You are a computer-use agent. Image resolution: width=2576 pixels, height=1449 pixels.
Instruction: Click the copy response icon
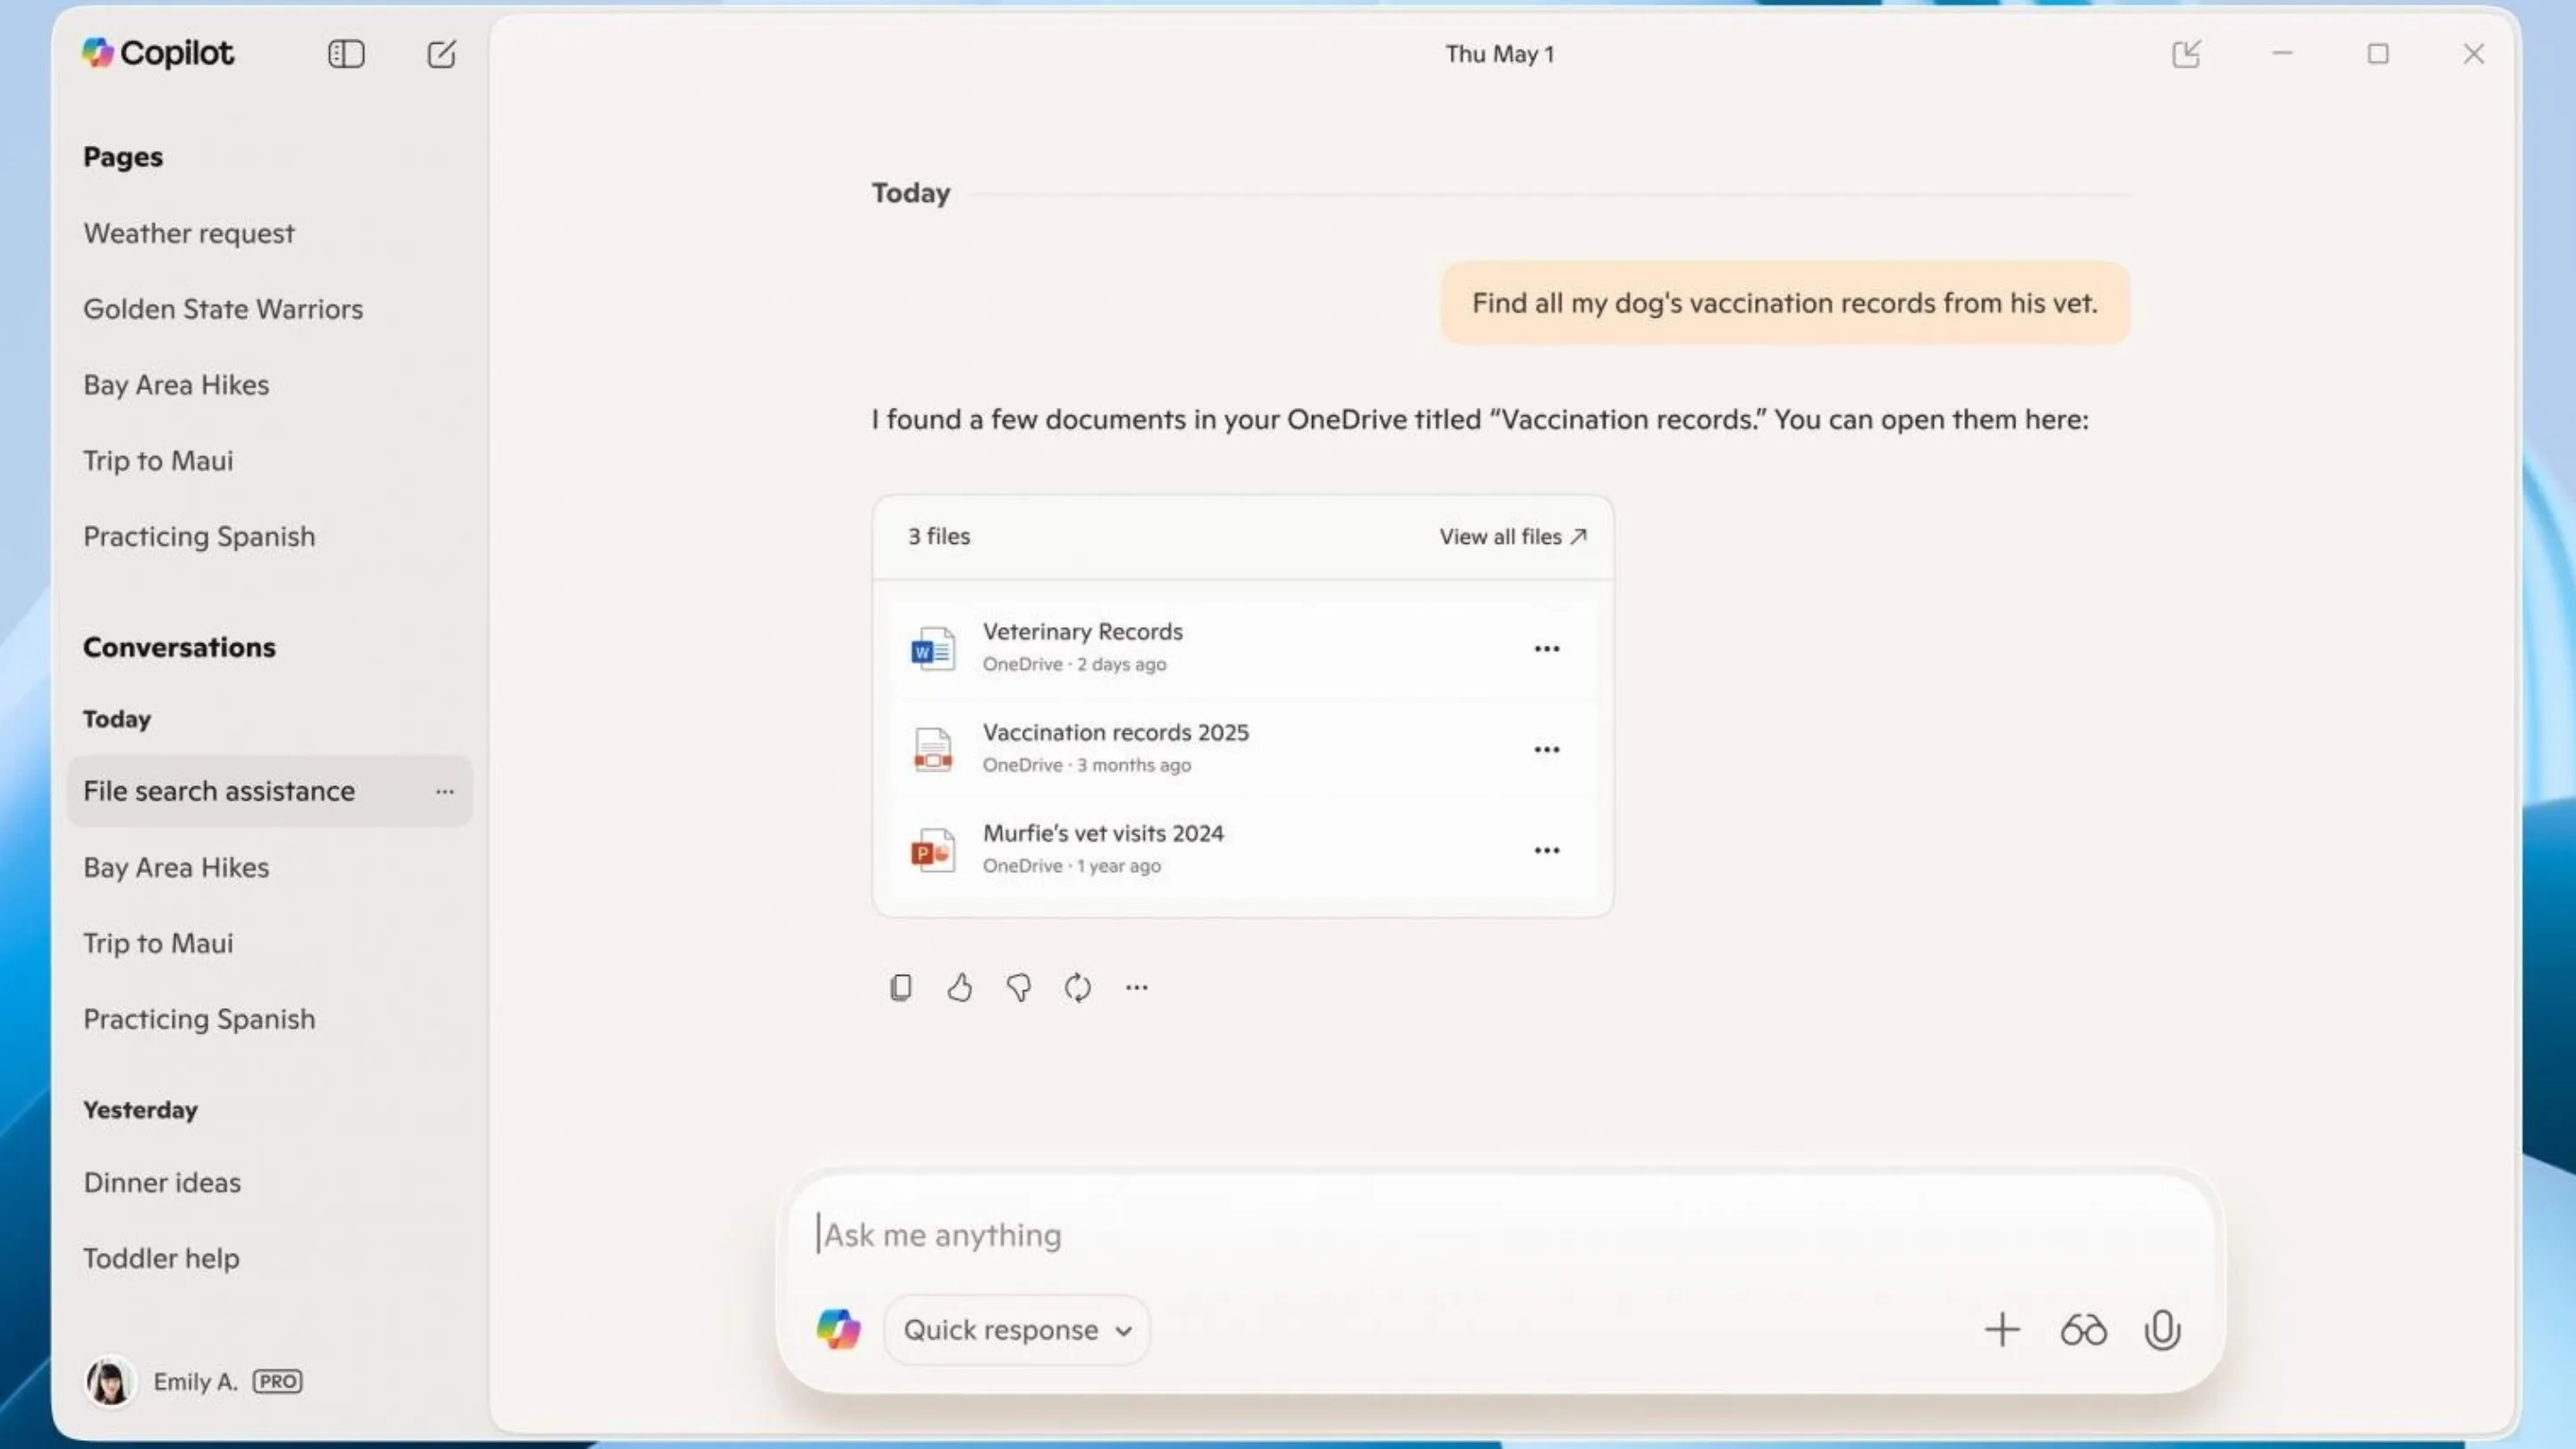(x=900, y=988)
